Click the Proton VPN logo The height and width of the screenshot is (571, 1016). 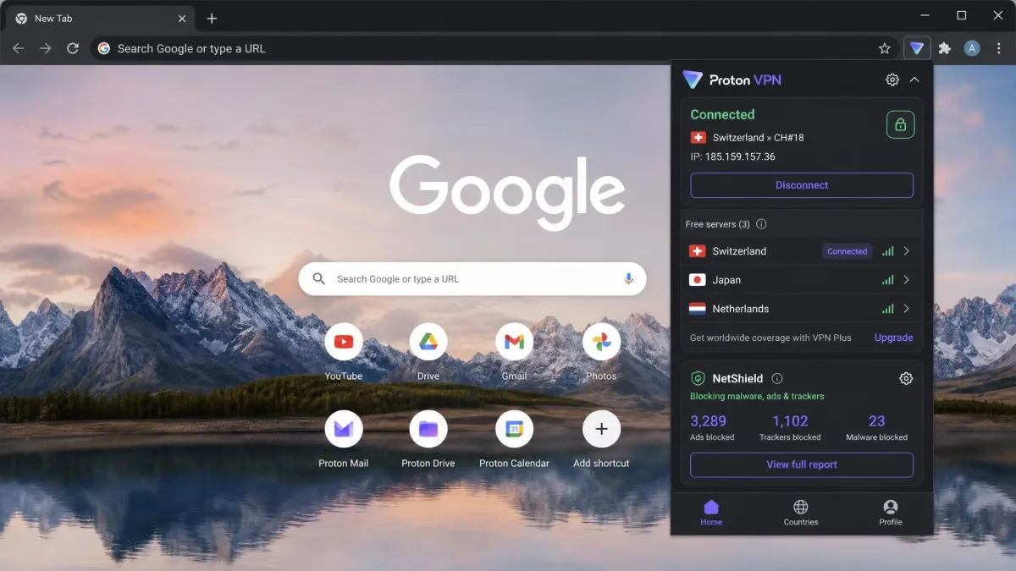(693, 80)
